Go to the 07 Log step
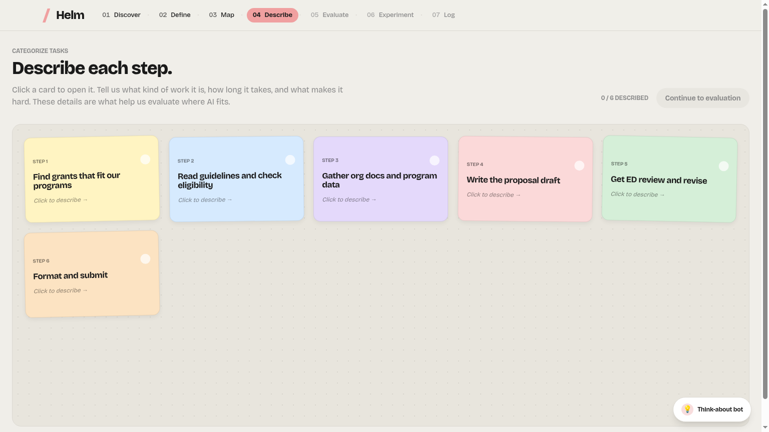The height and width of the screenshot is (432, 769). point(443,15)
